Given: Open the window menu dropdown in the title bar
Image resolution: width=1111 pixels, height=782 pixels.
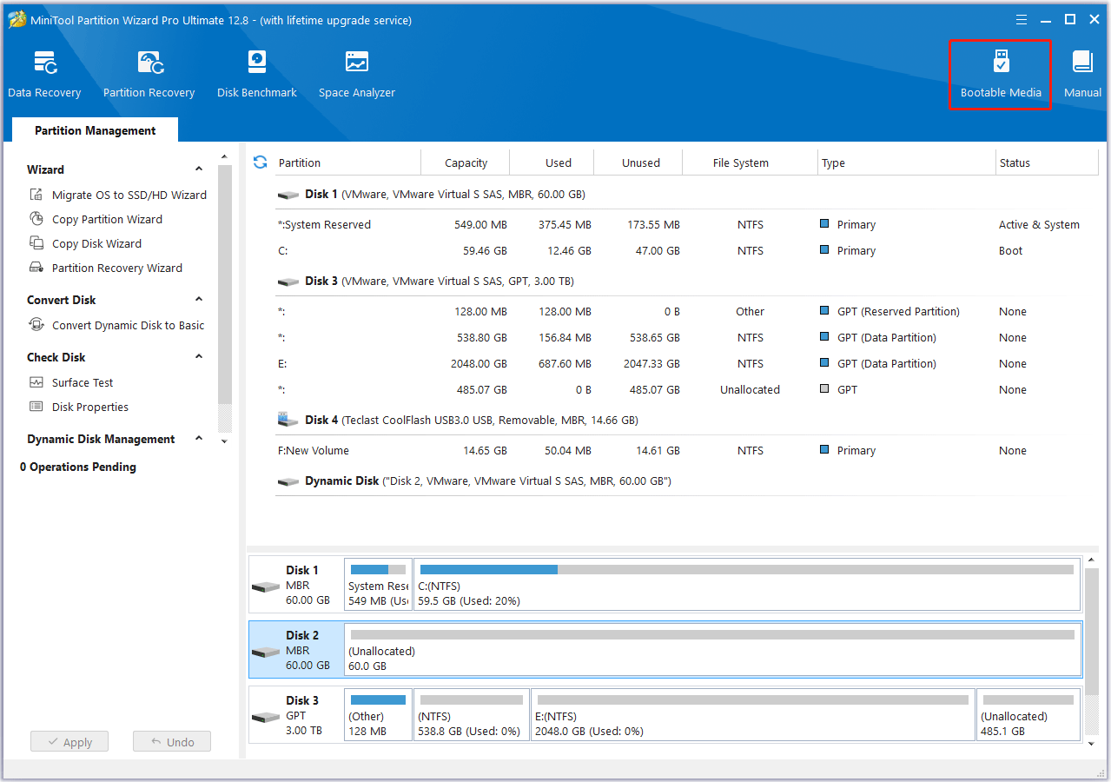Looking at the screenshot, I should coord(1022,20).
